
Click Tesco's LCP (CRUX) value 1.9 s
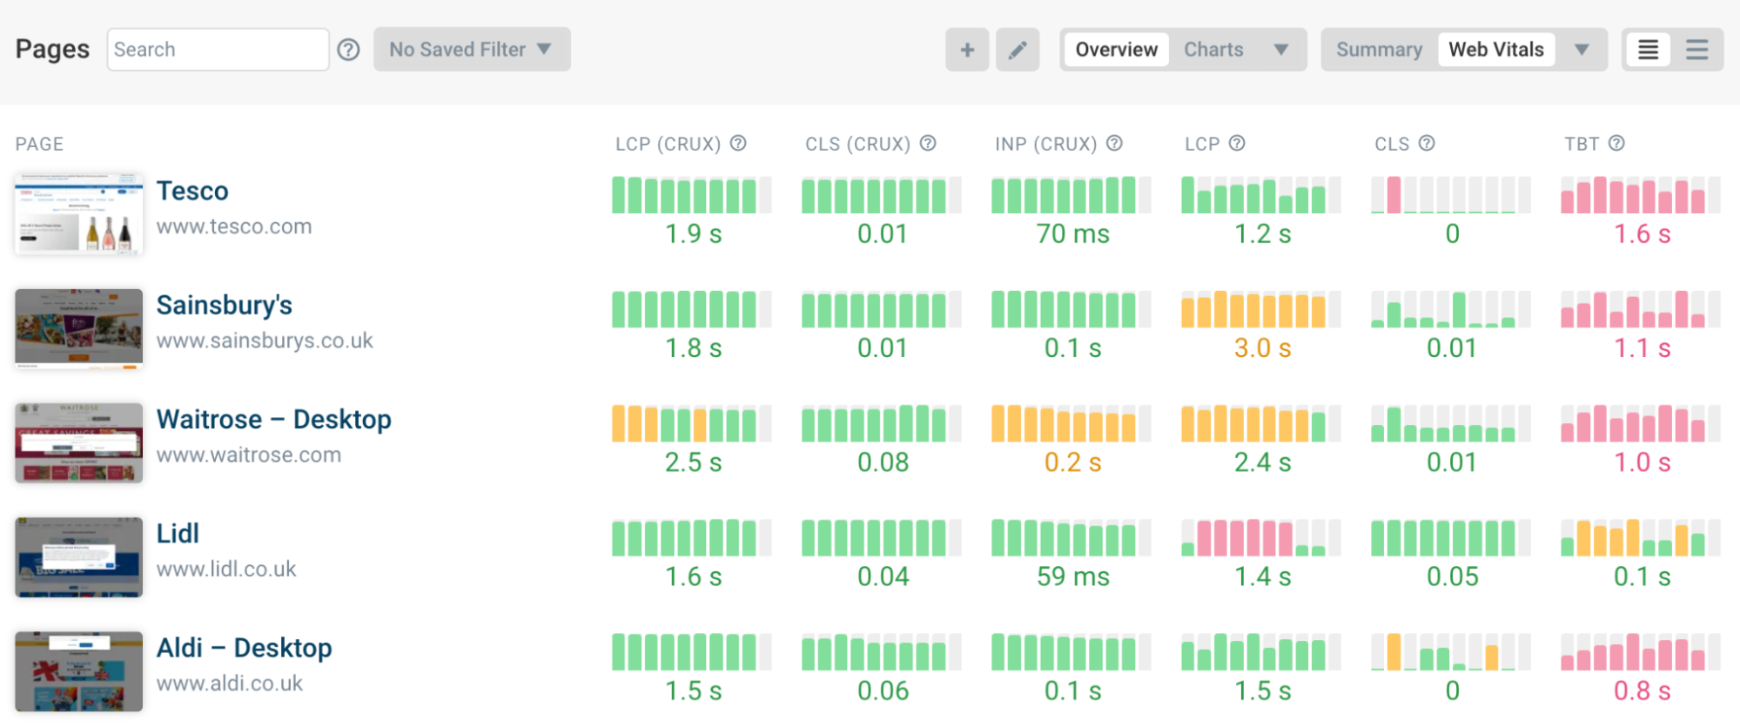coord(693,234)
